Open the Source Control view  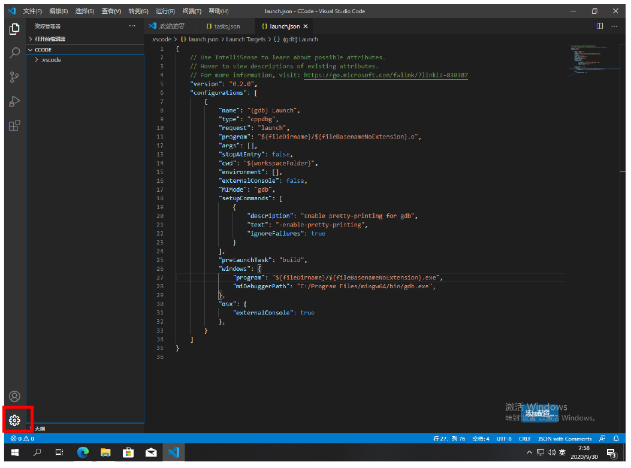[x=14, y=77]
